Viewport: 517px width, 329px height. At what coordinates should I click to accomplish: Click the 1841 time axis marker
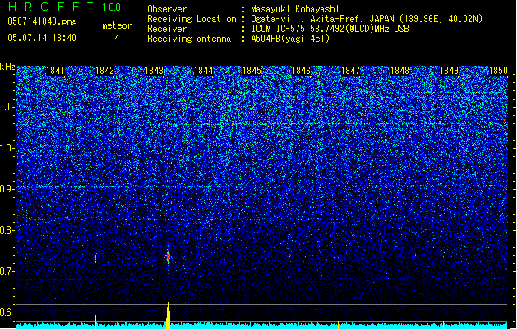coord(55,71)
